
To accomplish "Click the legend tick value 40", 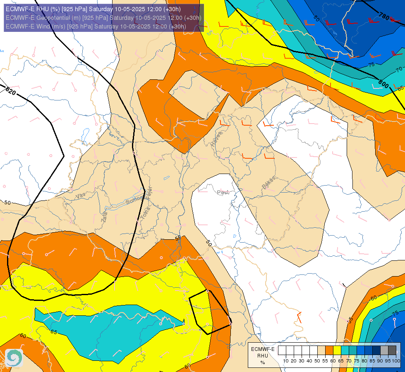I will click(x=309, y=361).
